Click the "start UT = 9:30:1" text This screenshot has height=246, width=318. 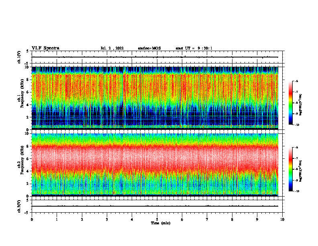[x=194, y=48]
